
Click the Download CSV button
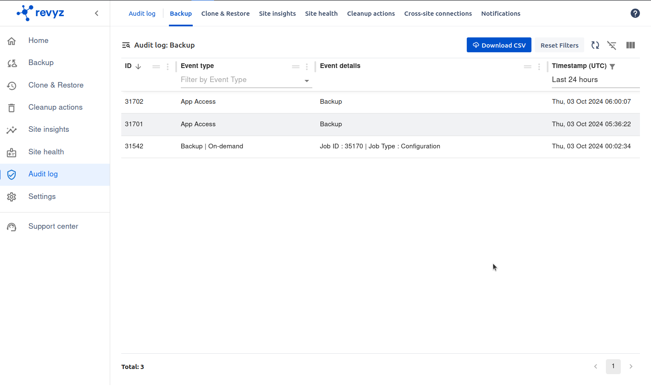(499, 45)
